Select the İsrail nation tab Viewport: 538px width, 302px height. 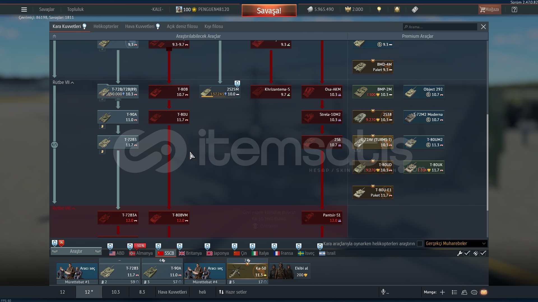tap(327, 253)
